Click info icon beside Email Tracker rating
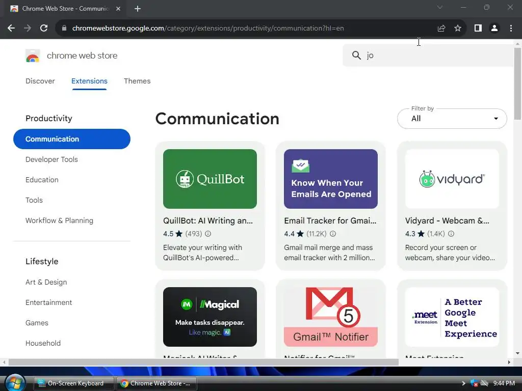The width and height of the screenshot is (522, 391). point(333,234)
